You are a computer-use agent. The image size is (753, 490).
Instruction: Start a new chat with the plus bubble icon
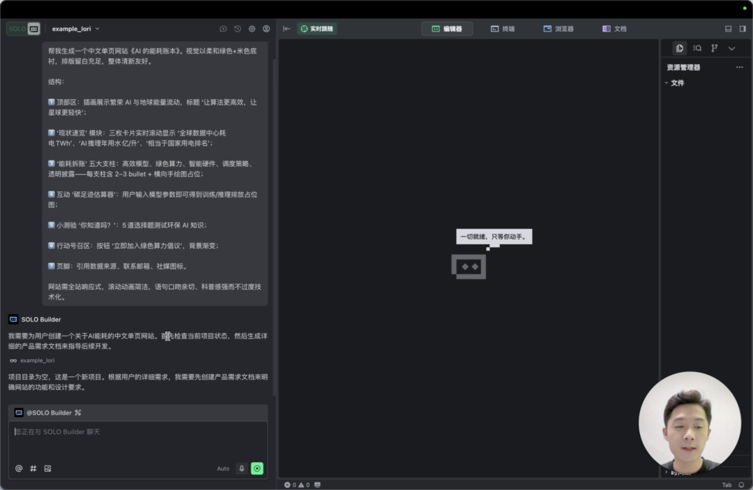[223, 29]
